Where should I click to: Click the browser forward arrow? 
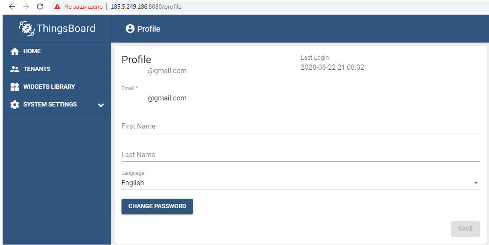(x=26, y=6)
